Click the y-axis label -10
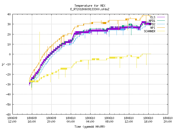The width and height of the screenshot is (173, 129). click(x=8, y=64)
